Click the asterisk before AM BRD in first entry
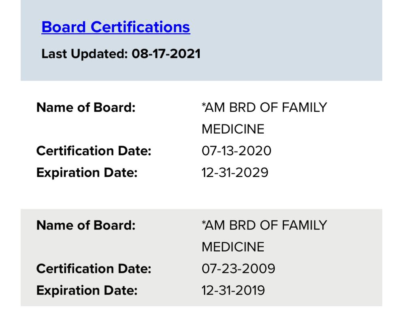 203,105
